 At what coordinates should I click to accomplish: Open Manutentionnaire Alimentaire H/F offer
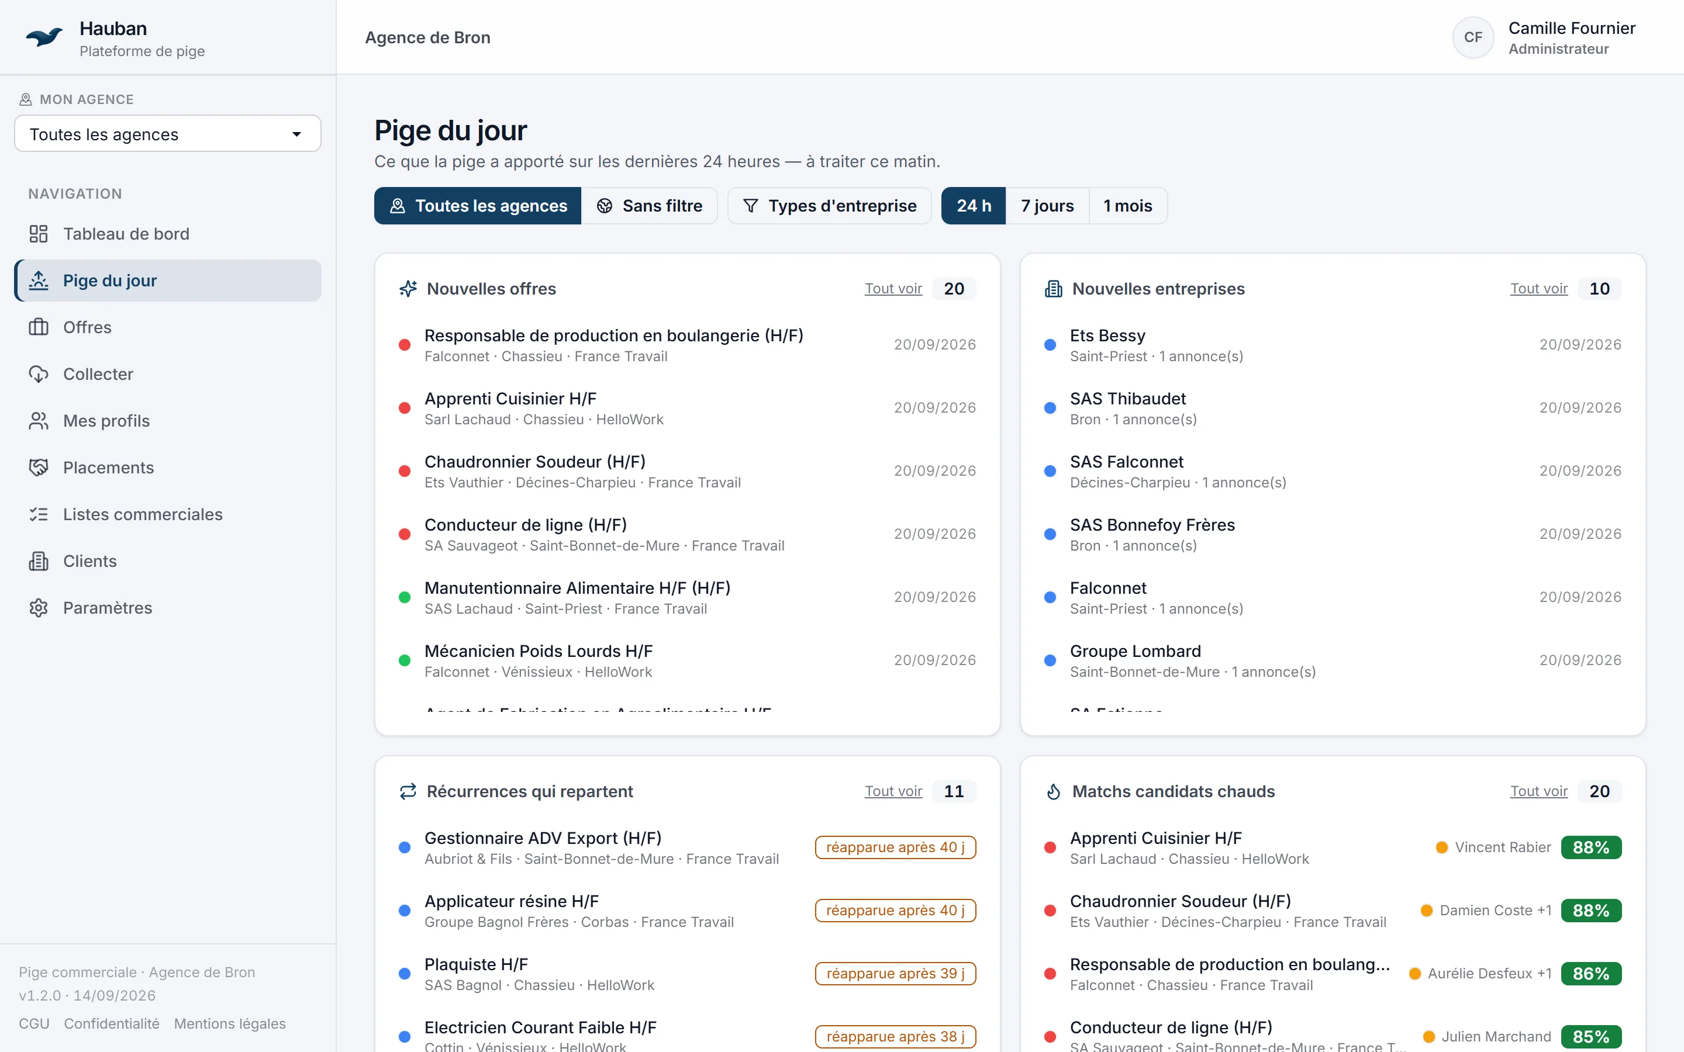click(x=687, y=598)
